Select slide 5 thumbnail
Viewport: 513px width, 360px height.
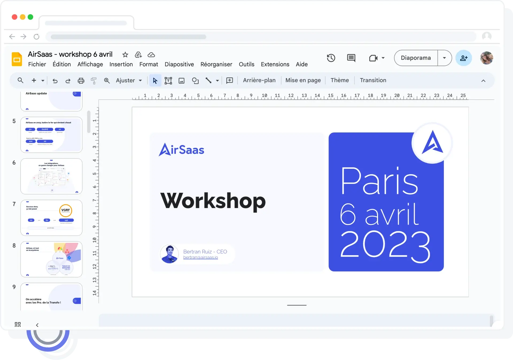pyautogui.click(x=51, y=135)
